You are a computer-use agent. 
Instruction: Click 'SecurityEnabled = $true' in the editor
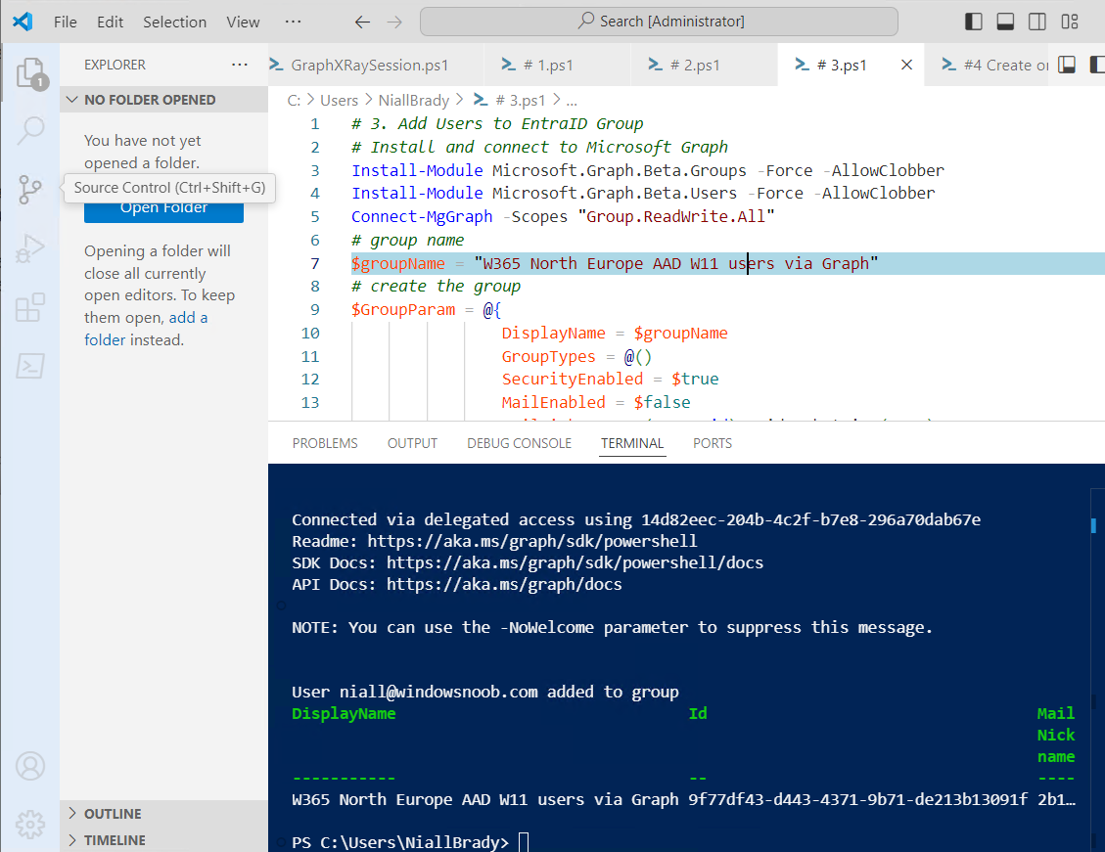(611, 380)
